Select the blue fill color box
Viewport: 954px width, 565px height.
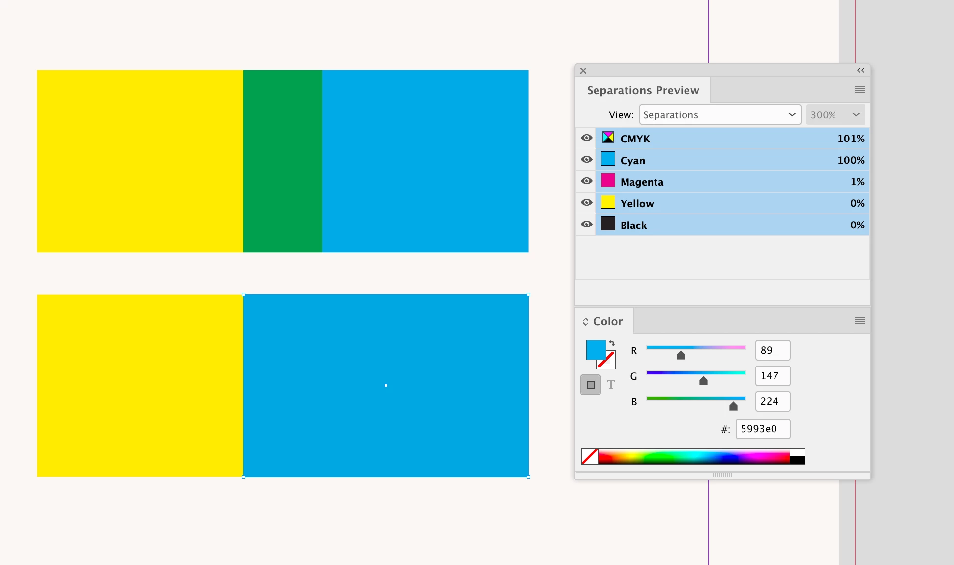pyautogui.click(x=595, y=349)
